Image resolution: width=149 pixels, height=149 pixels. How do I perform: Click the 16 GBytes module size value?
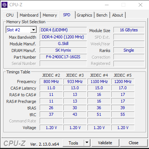click(x=129, y=30)
